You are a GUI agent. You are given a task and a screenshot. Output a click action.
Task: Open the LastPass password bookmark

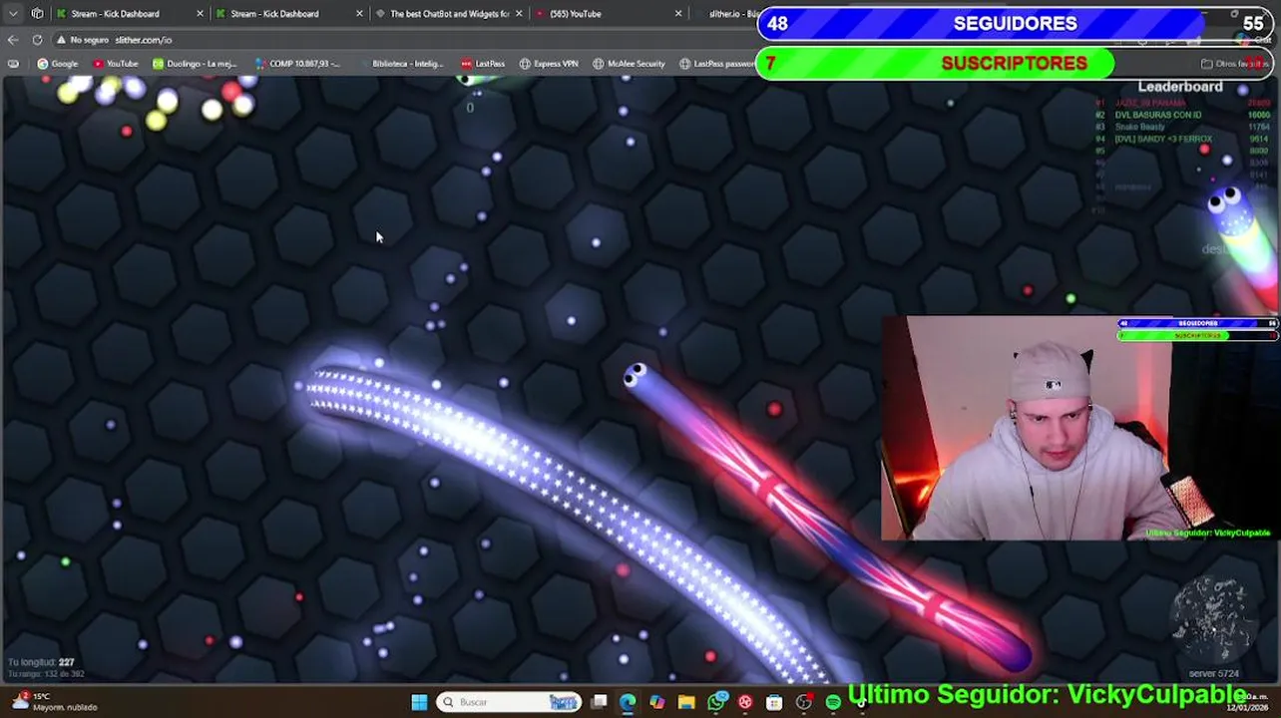(716, 64)
